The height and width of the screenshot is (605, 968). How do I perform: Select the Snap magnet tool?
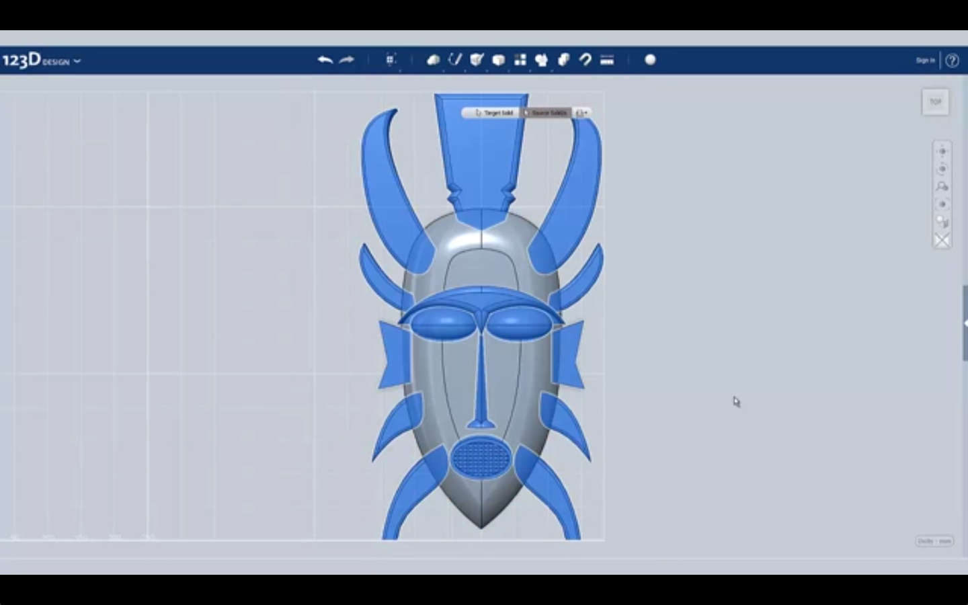click(586, 60)
